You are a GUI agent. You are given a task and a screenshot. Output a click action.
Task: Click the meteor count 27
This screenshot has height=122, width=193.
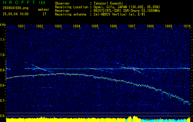click(44, 14)
